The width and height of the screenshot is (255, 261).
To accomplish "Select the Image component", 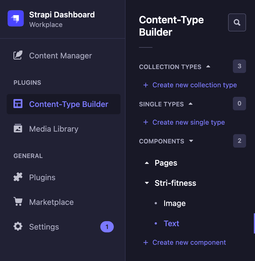I will coord(175,203).
